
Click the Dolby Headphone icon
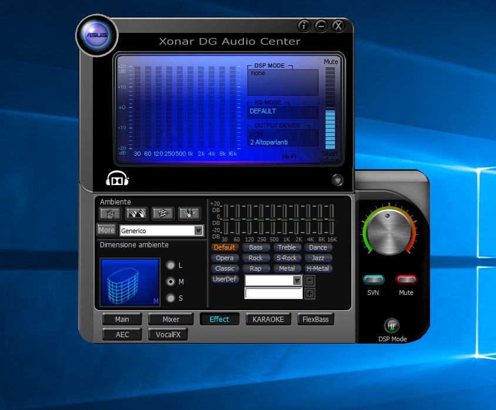tap(117, 179)
